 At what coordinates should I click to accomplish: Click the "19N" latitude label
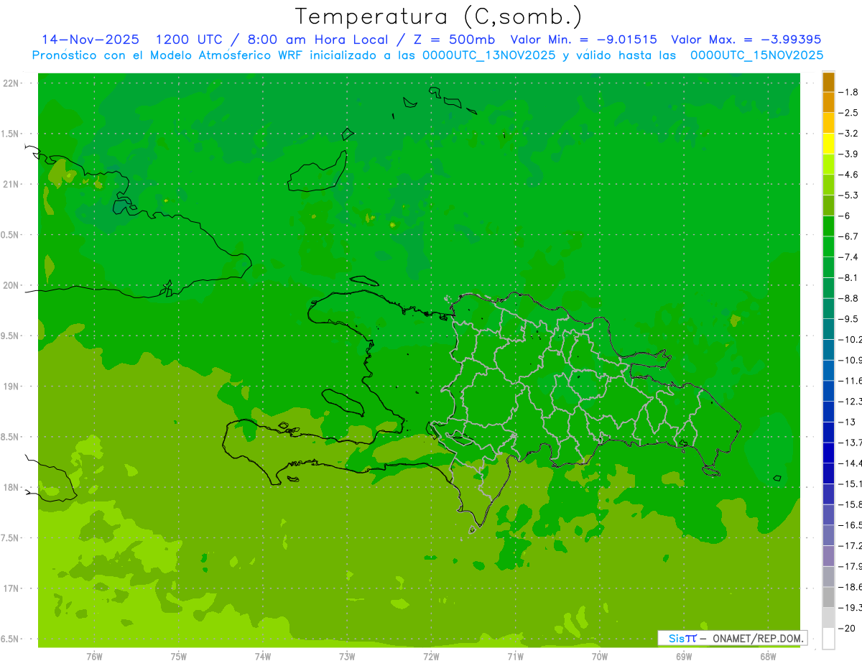click(x=11, y=387)
